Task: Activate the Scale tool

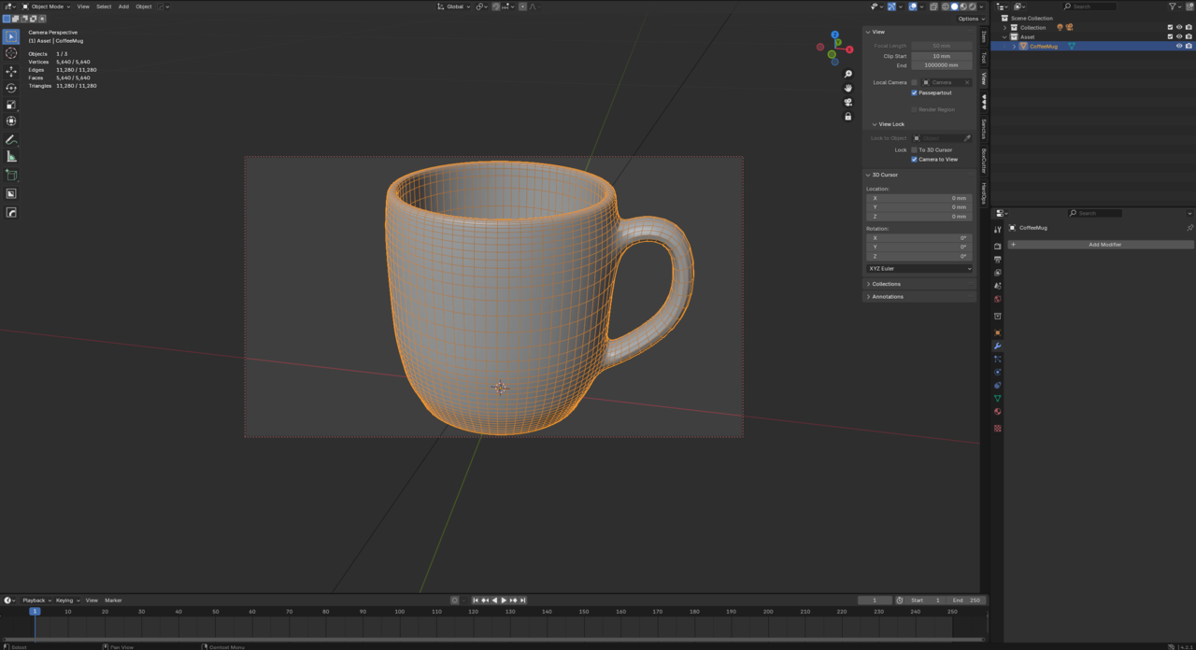Action: tap(11, 105)
